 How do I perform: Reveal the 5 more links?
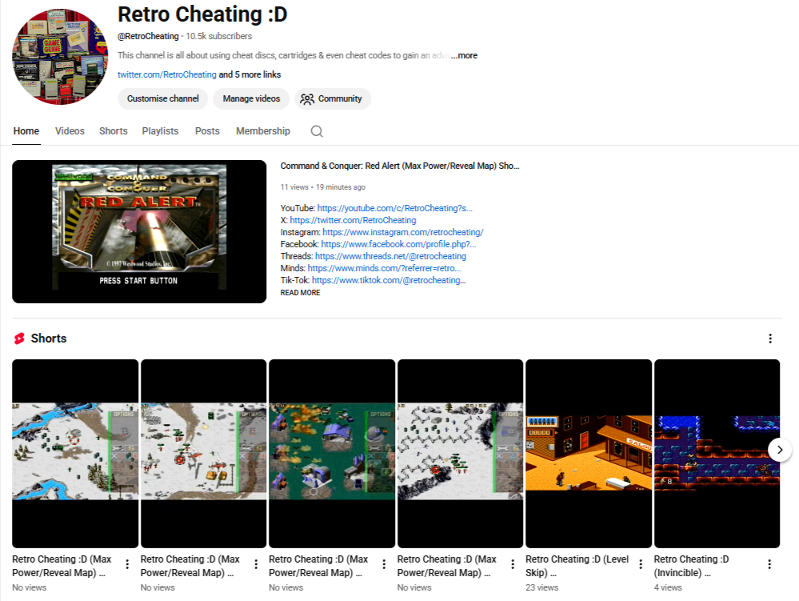[247, 74]
